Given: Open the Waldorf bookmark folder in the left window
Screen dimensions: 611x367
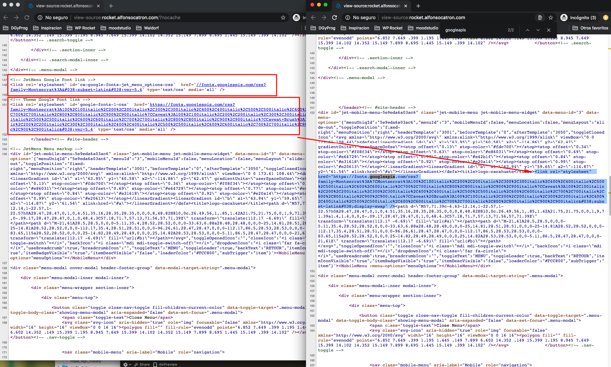Looking at the screenshot, I should [148, 28].
